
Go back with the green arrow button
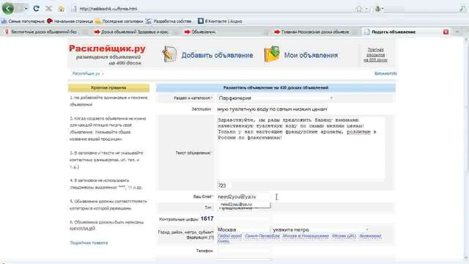(x=8, y=8)
